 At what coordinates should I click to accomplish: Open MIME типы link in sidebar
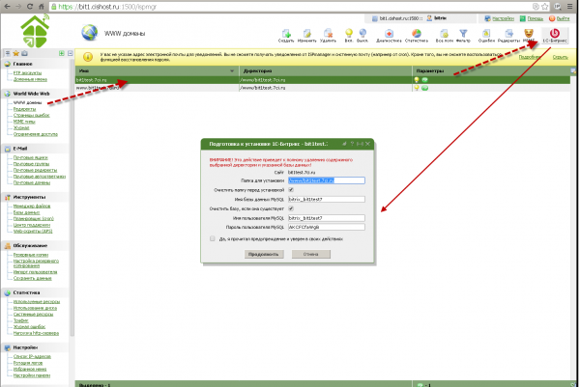coord(24,122)
